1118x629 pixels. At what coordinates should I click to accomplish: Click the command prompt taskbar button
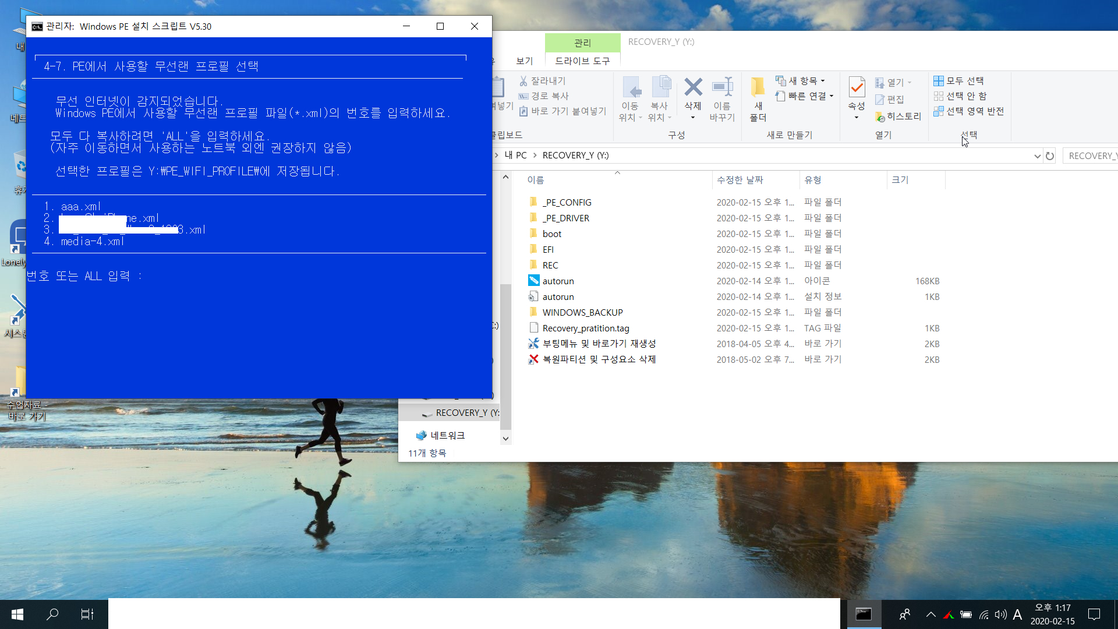pyautogui.click(x=864, y=614)
